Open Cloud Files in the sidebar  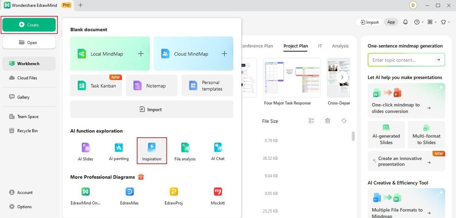coord(29,78)
